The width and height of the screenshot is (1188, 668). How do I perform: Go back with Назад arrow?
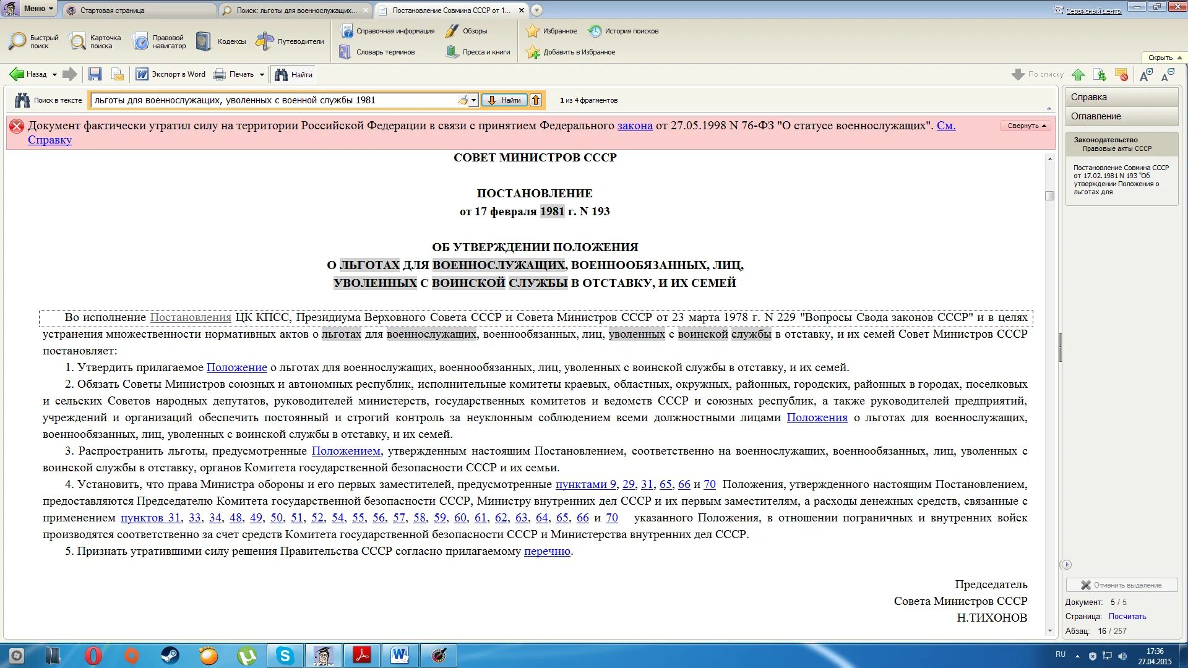pyautogui.click(x=27, y=74)
